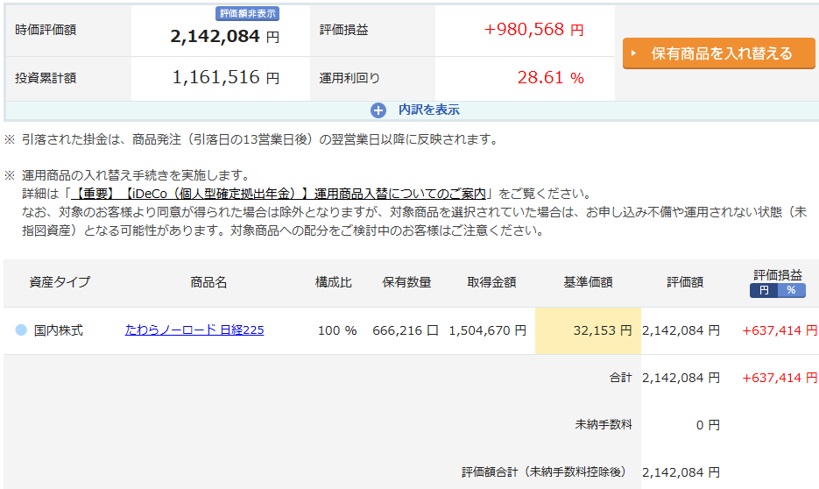Click the arrow icon on the orange button
Image resolution: width=819 pixels, height=489 pixels.
coord(636,53)
